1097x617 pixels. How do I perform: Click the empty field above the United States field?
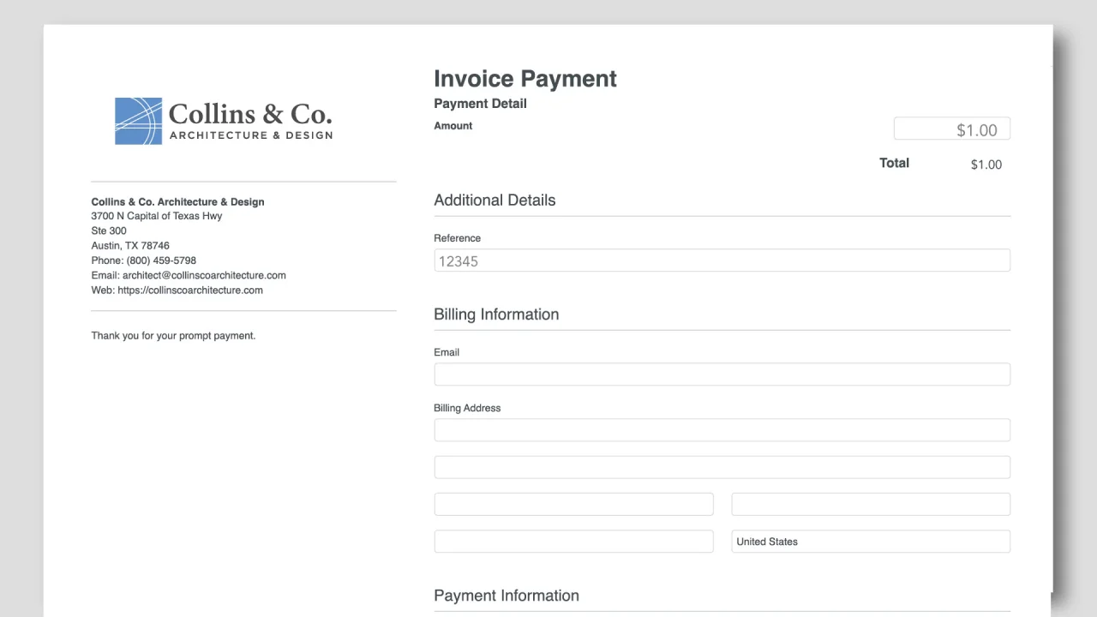click(871, 504)
